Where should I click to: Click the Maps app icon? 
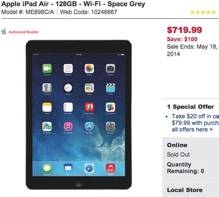pyautogui.click(x=89, y=88)
